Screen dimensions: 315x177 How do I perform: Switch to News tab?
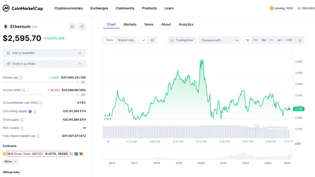[x=149, y=25]
